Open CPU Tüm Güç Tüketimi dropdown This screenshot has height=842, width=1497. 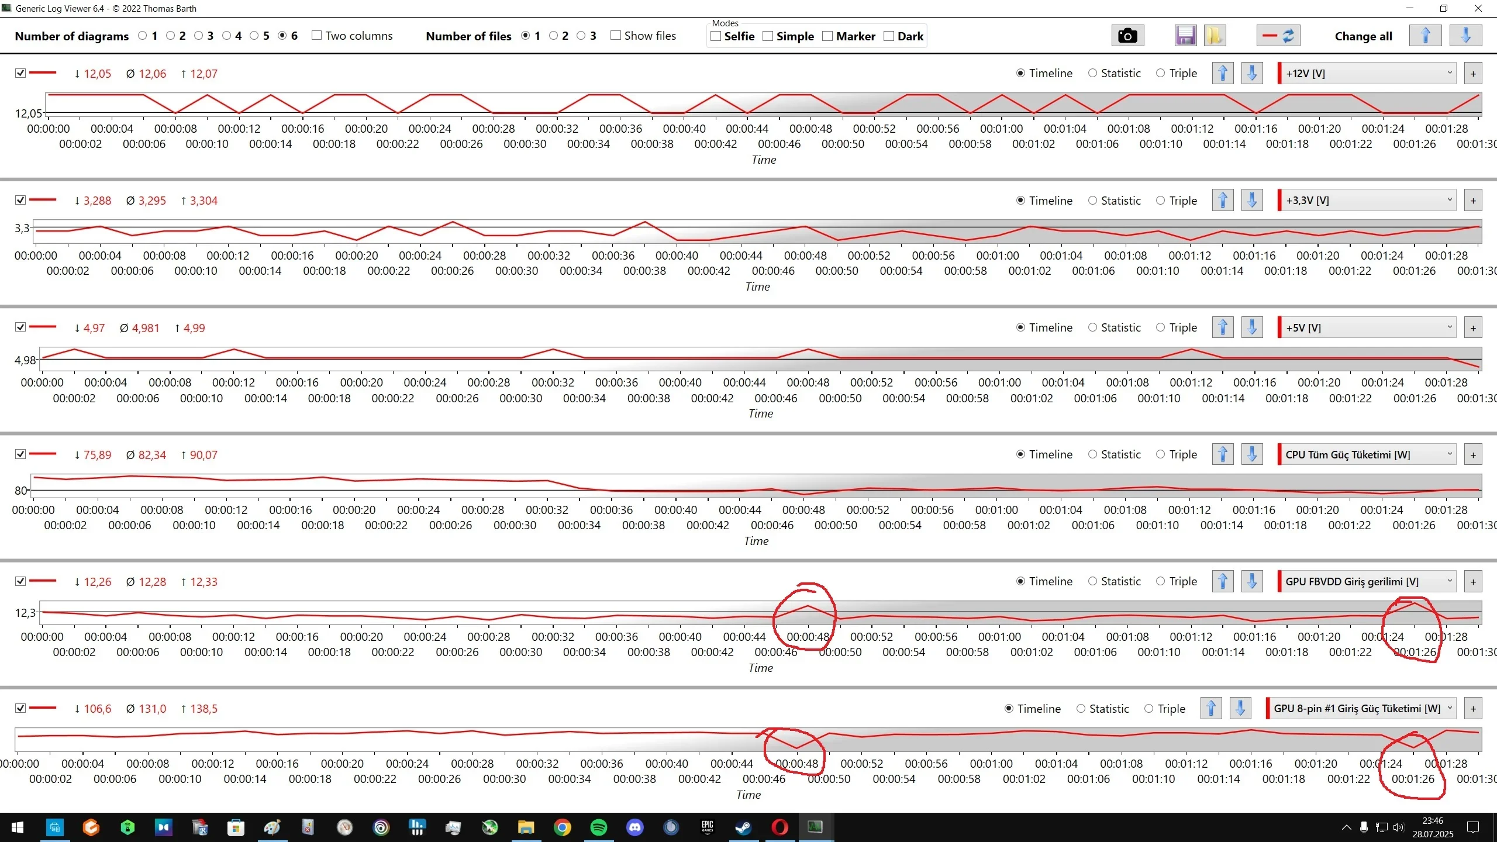click(1367, 454)
